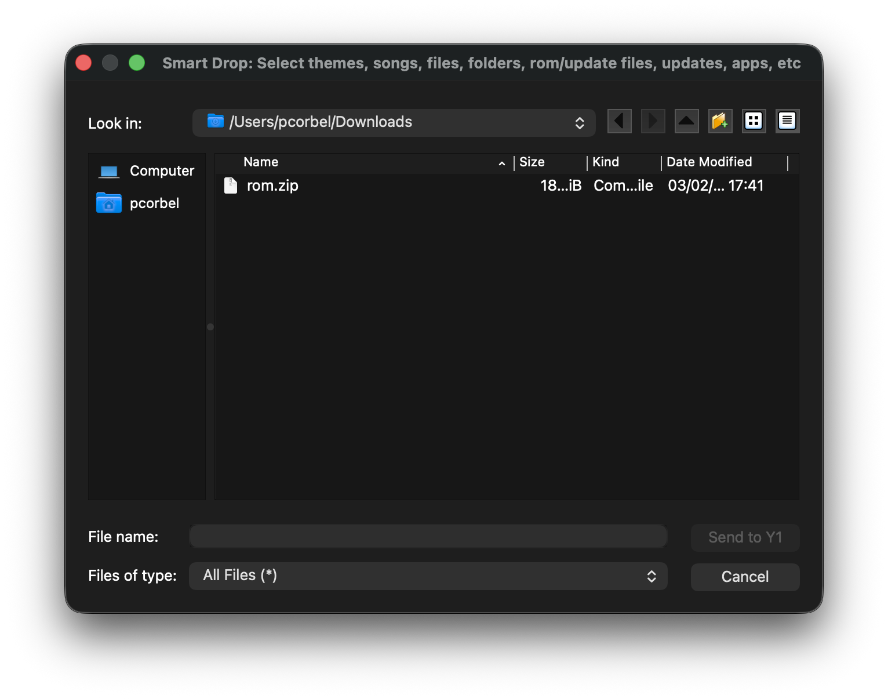Screen dimensions: 888x699
Task: Select Computer in the sidebar
Action: tap(161, 170)
